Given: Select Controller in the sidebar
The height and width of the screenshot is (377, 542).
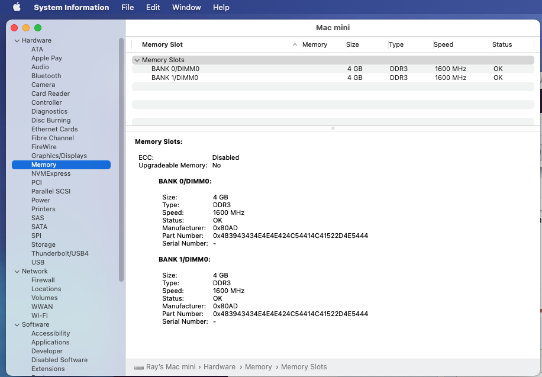Looking at the screenshot, I should [x=47, y=103].
